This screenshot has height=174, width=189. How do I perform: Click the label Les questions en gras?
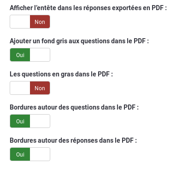(x=61, y=74)
